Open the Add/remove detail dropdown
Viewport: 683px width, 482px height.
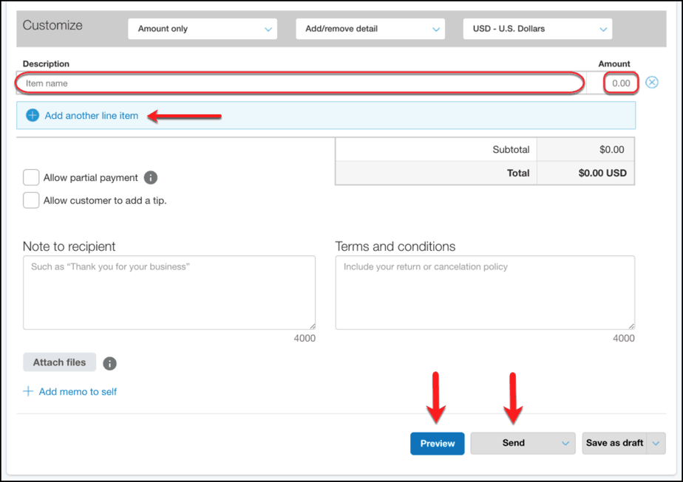coord(370,28)
